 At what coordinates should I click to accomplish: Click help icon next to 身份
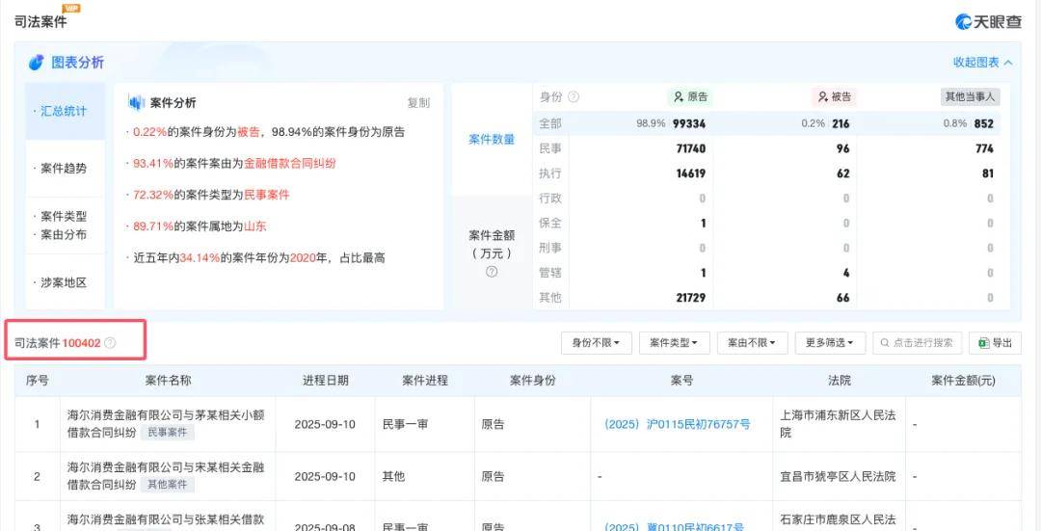[x=574, y=97]
